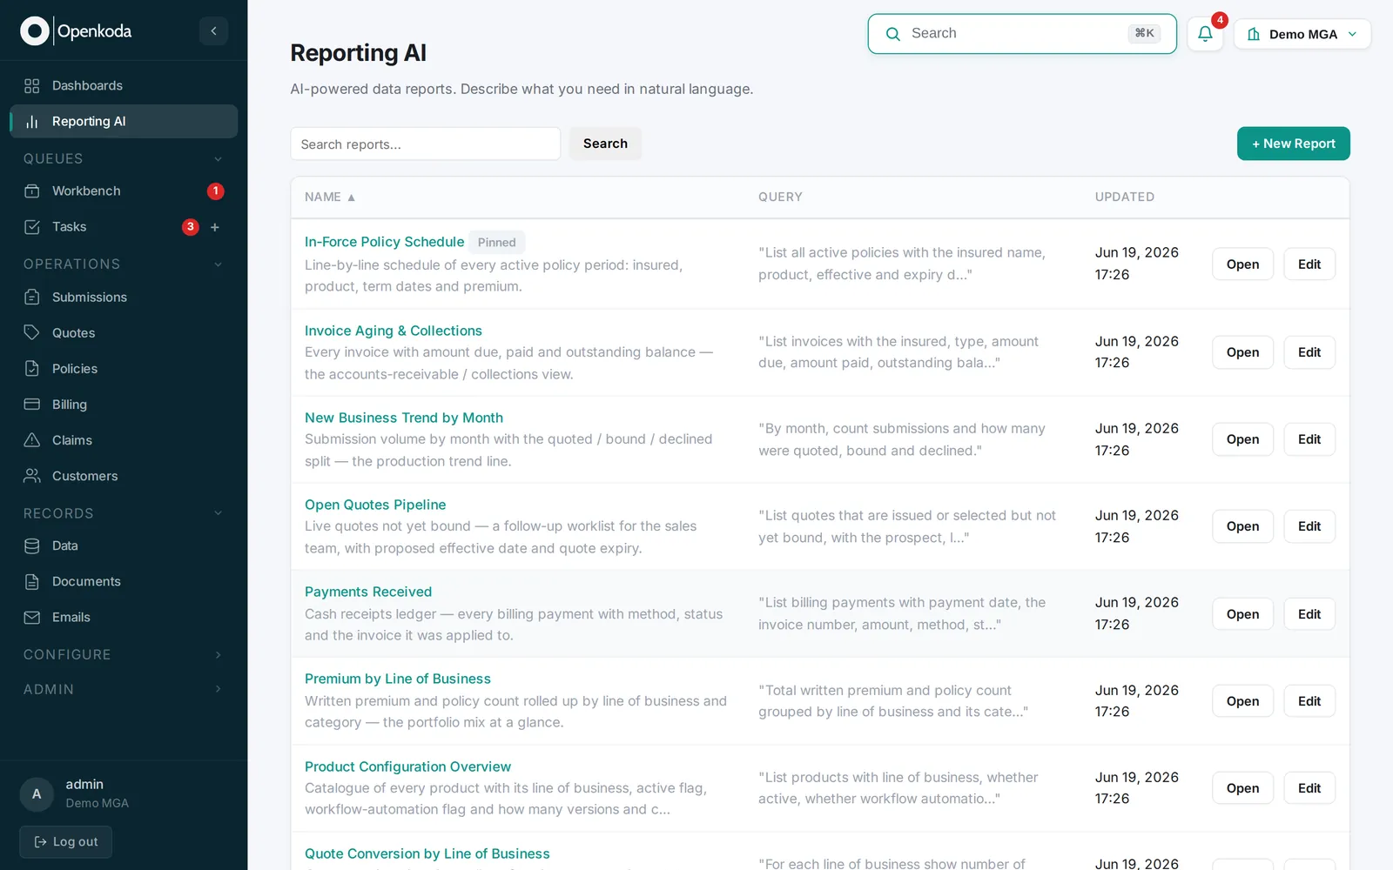Click Quote Conversion by Line of Business link
1393x870 pixels.
coord(427,853)
